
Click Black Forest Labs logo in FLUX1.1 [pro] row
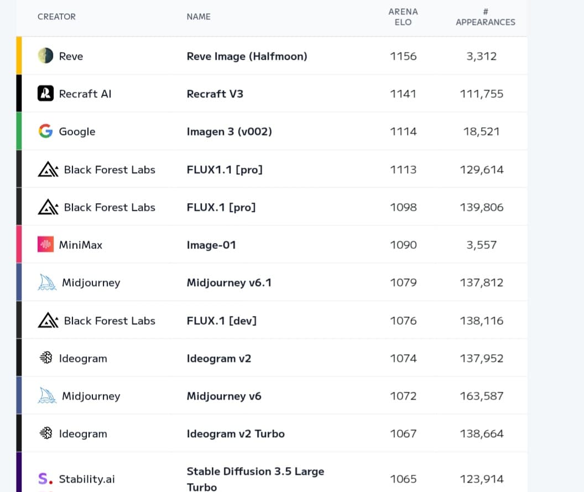(x=48, y=169)
